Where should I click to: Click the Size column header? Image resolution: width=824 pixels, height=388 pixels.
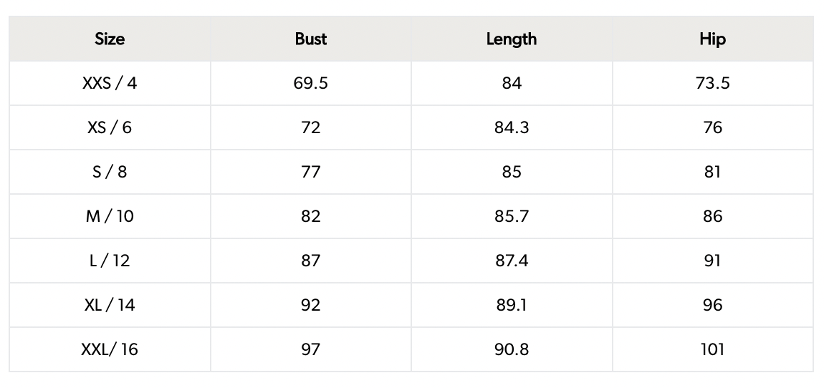click(110, 39)
